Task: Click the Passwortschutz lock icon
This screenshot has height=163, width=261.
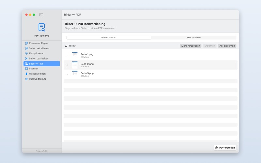Action: tap(26, 79)
